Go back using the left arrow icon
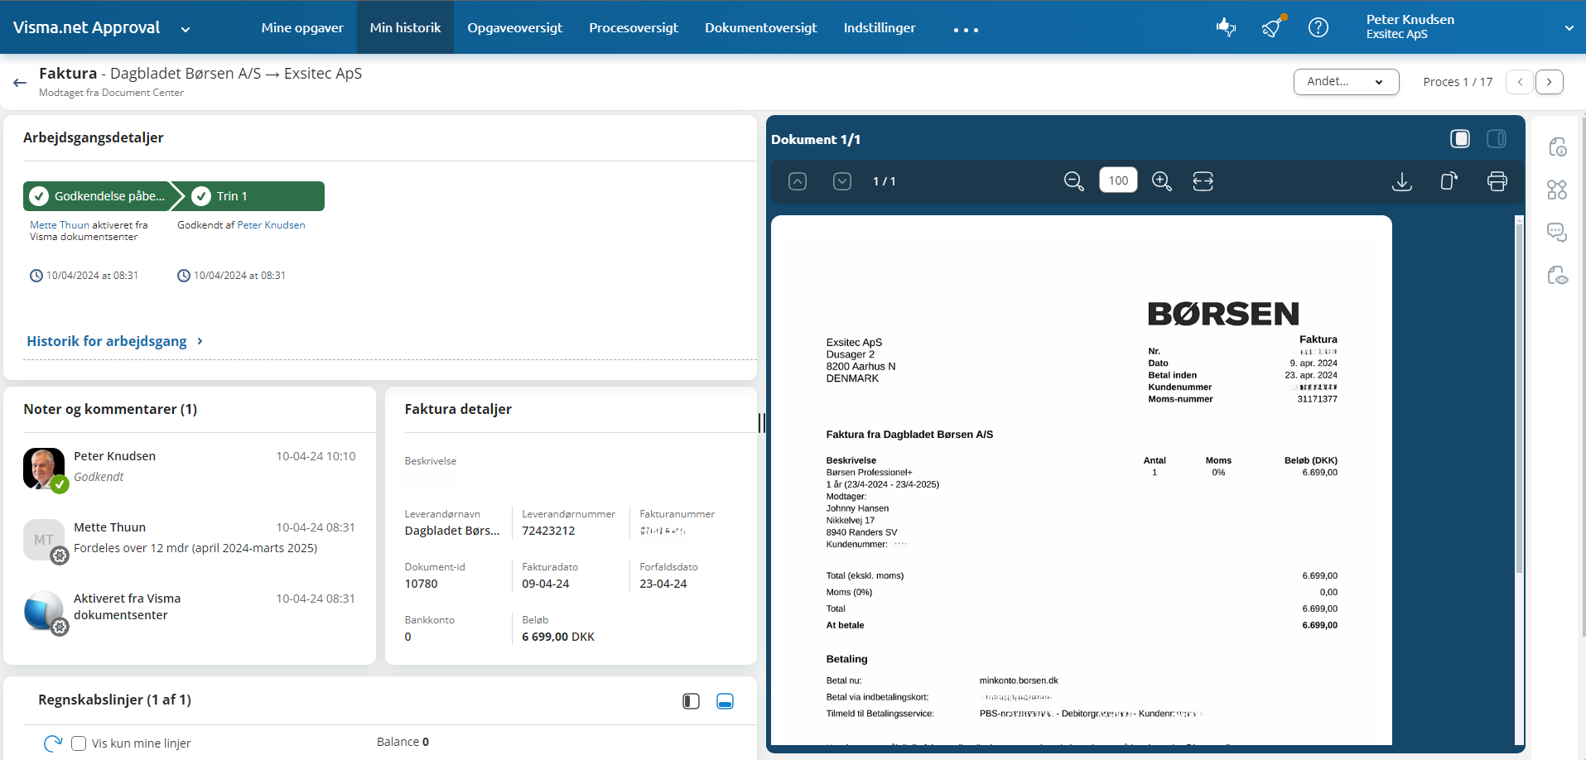 click(20, 82)
